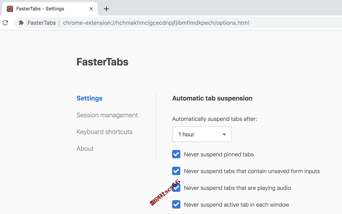The width and height of the screenshot is (342, 214).
Task: Open the About section
Action: pos(85,148)
